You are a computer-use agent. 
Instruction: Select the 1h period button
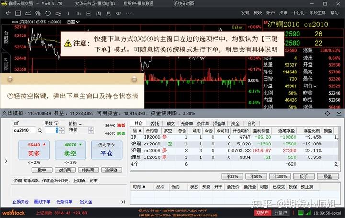(x=78, y=13)
